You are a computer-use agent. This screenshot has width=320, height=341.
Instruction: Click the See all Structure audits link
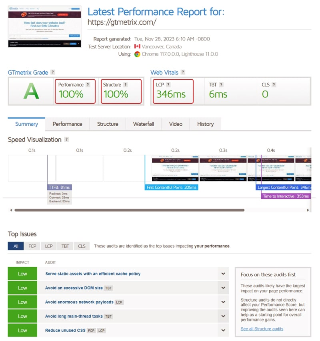[262, 329]
